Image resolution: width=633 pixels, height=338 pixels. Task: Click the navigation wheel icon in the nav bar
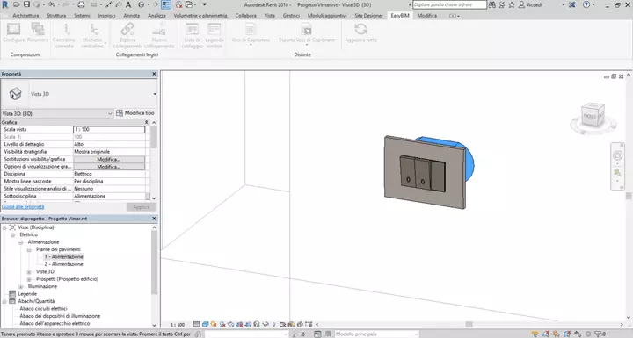617,155
